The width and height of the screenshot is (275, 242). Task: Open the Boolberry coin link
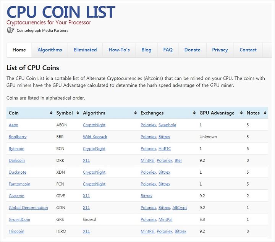[18, 137]
